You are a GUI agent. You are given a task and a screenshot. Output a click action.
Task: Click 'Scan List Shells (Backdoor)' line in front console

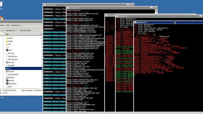(x=153, y=28)
